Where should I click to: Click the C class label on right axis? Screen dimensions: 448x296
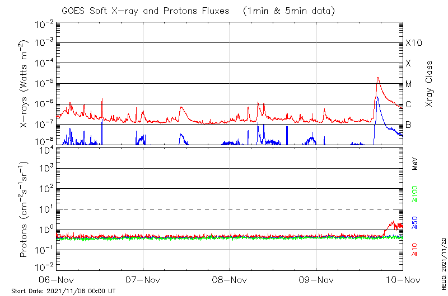[x=408, y=104]
